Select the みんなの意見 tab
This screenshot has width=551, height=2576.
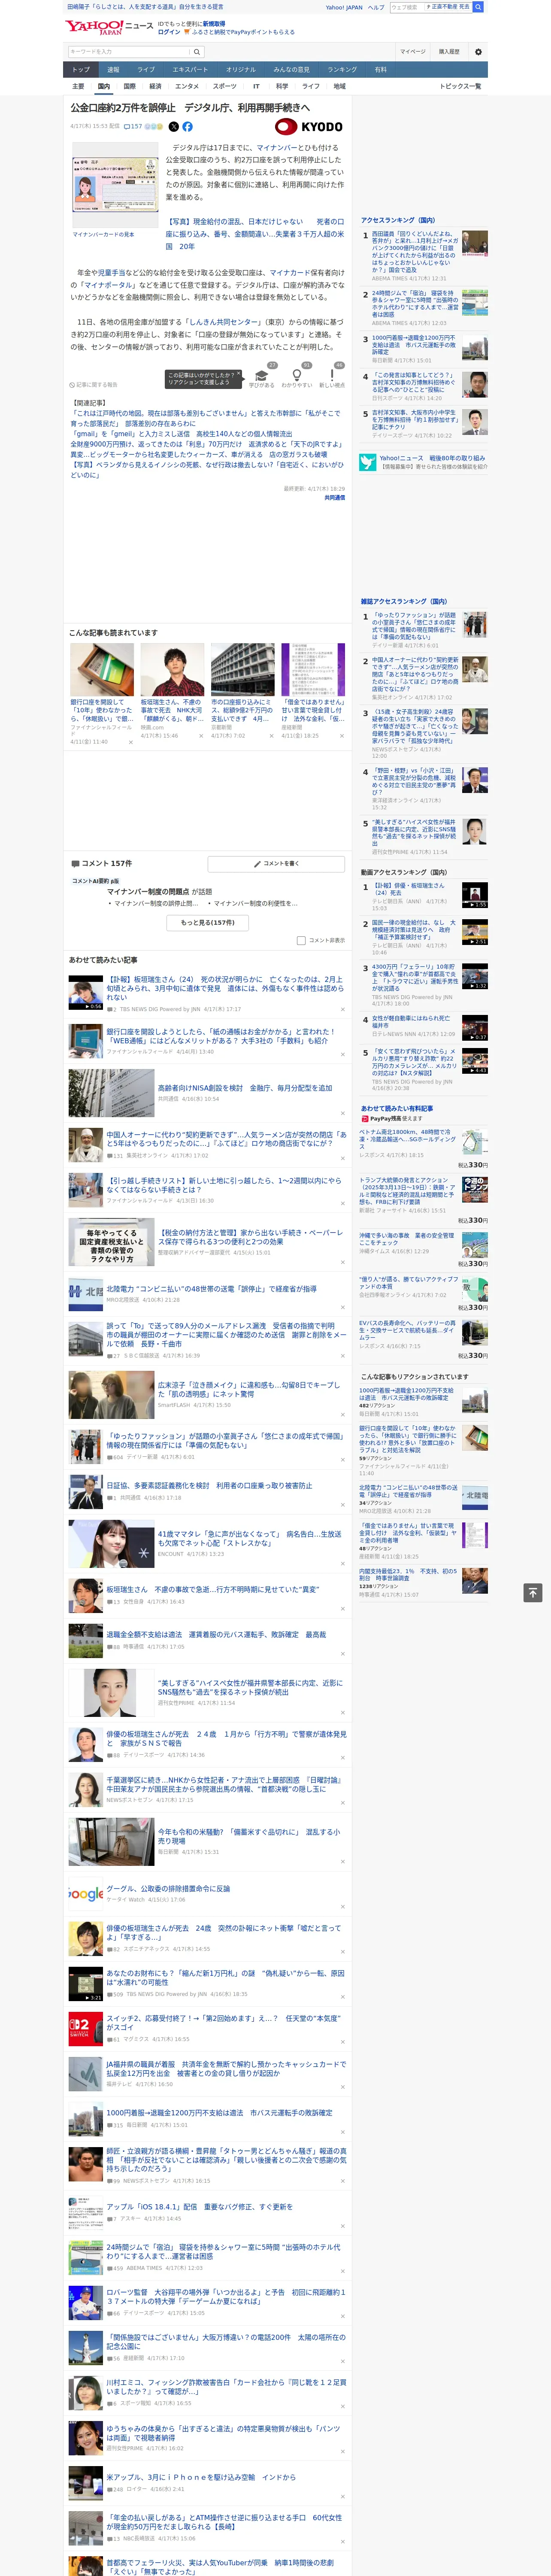click(x=292, y=70)
